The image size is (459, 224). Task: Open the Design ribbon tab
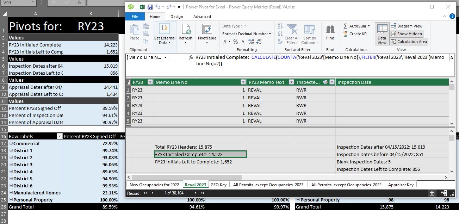coord(176,17)
